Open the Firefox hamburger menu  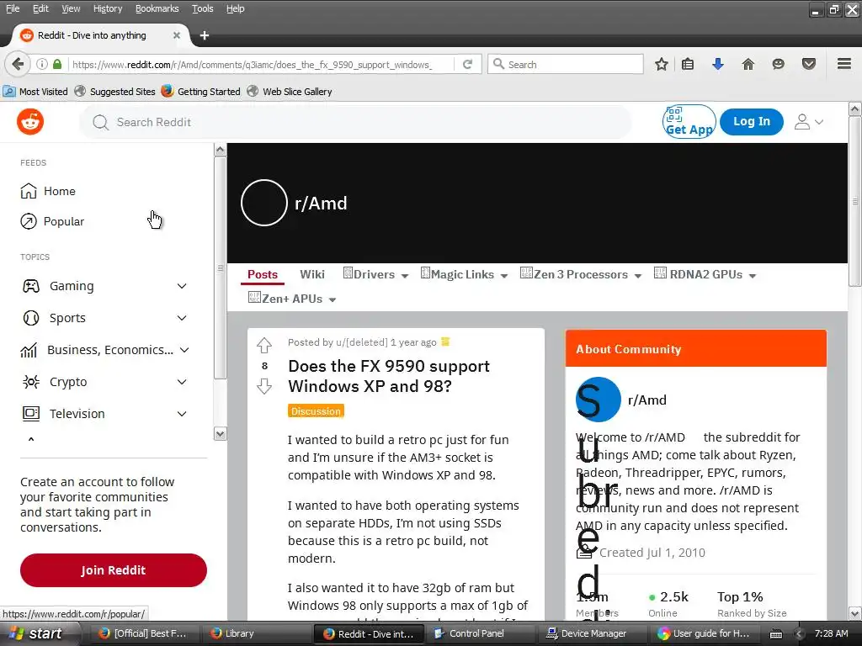(843, 64)
